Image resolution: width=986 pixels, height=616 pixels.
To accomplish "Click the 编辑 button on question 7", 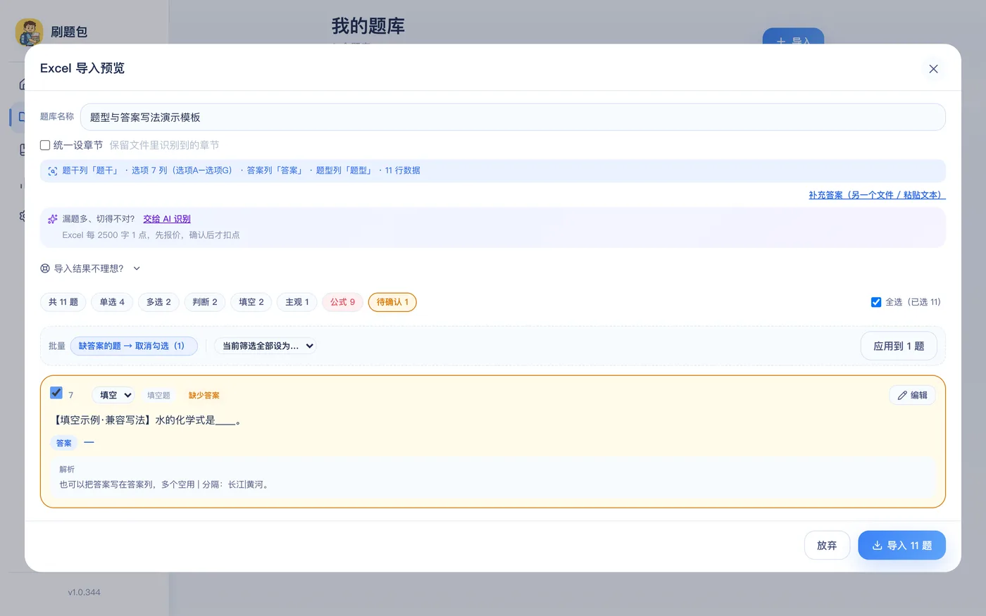I will coord(912,395).
